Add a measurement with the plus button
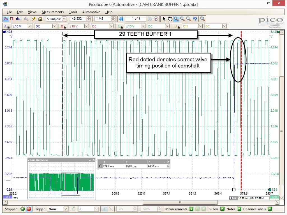Viewport: 287px width, 215px height. click(x=191, y=209)
